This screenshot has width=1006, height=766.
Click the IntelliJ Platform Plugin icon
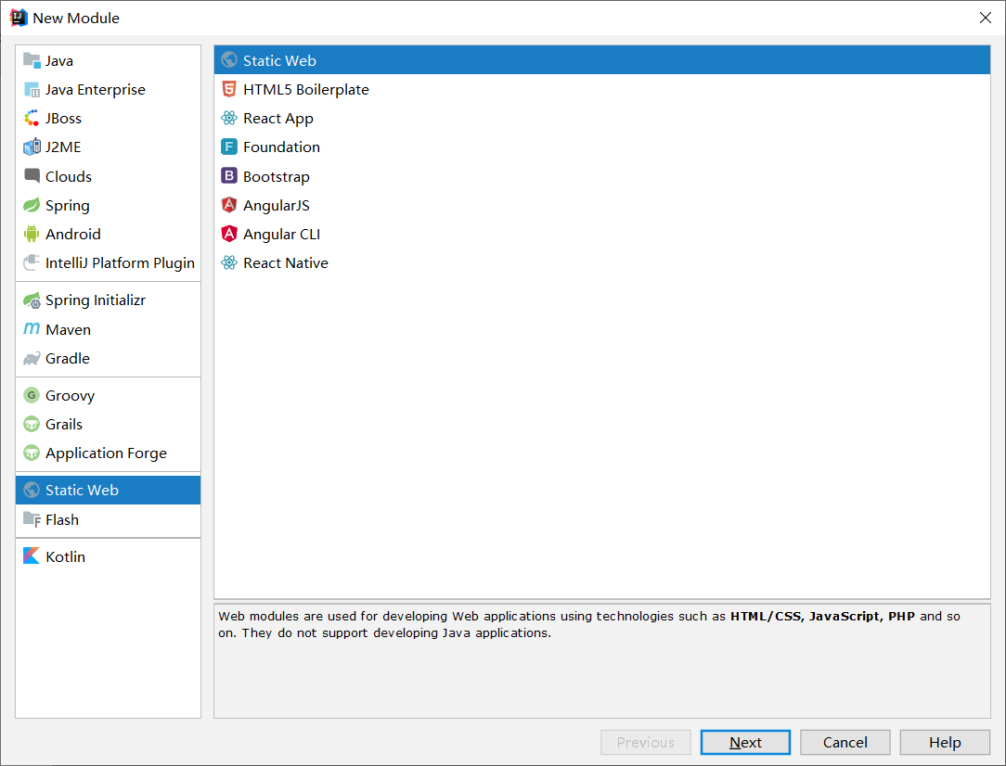[32, 262]
